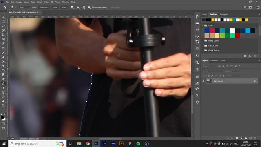
Task: Switch to the Channels tab
Action: tap(214, 60)
